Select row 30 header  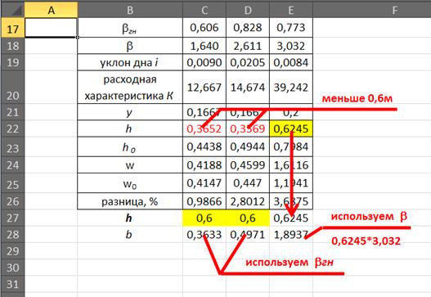(x=12, y=268)
